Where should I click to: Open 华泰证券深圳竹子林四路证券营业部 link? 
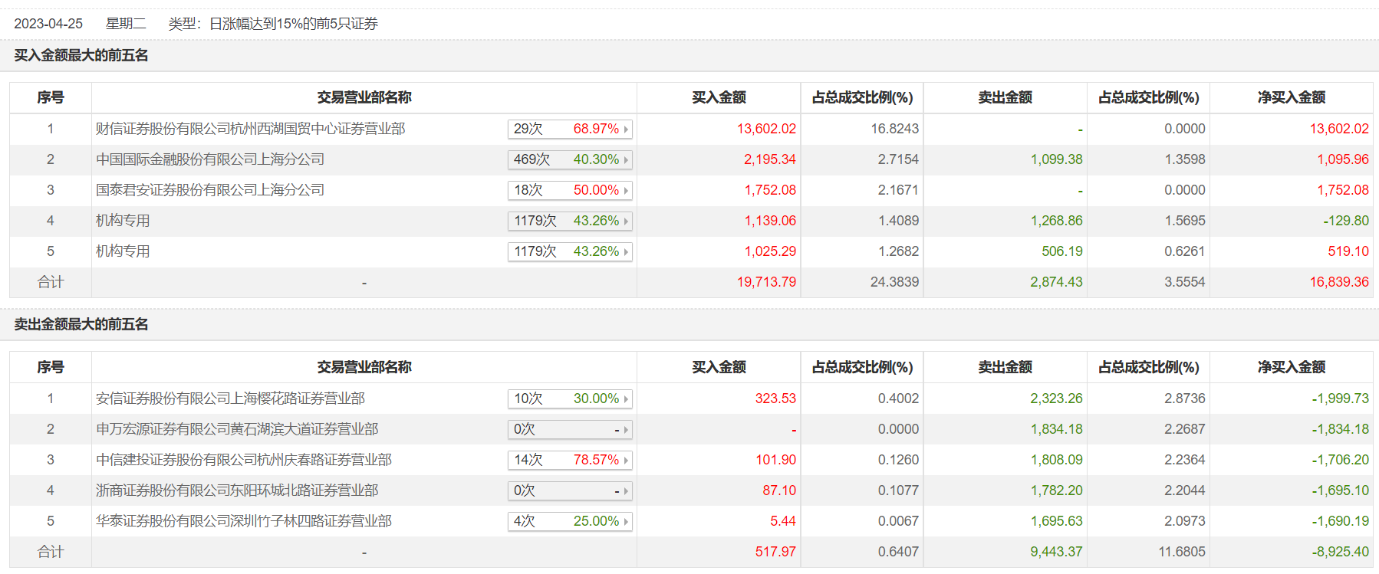pos(244,521)
